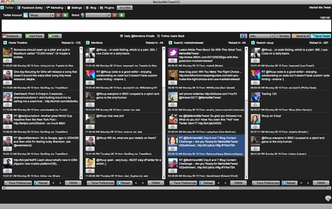The width and height of the screenshot is (332, 209).
Task: Toggle the Follow Users Back checkbox
Action: pyautogui.click(x=159, y=36)
